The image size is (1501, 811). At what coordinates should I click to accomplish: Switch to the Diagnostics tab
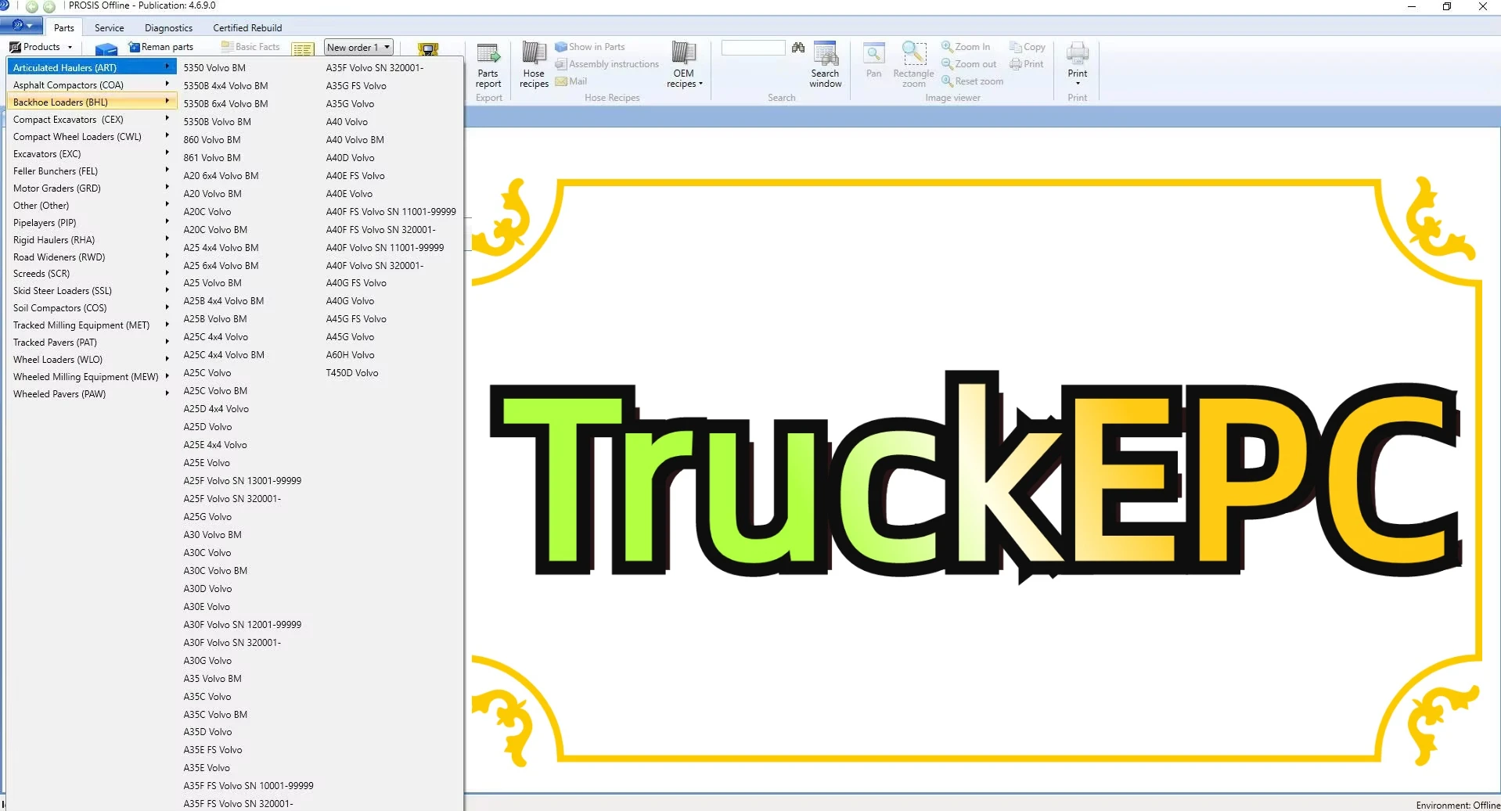168,27
